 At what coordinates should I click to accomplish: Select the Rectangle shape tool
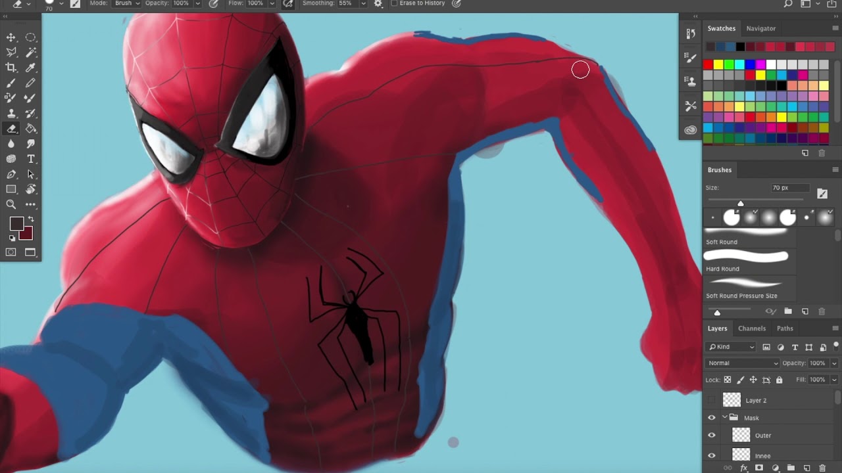tap(11, 190)
